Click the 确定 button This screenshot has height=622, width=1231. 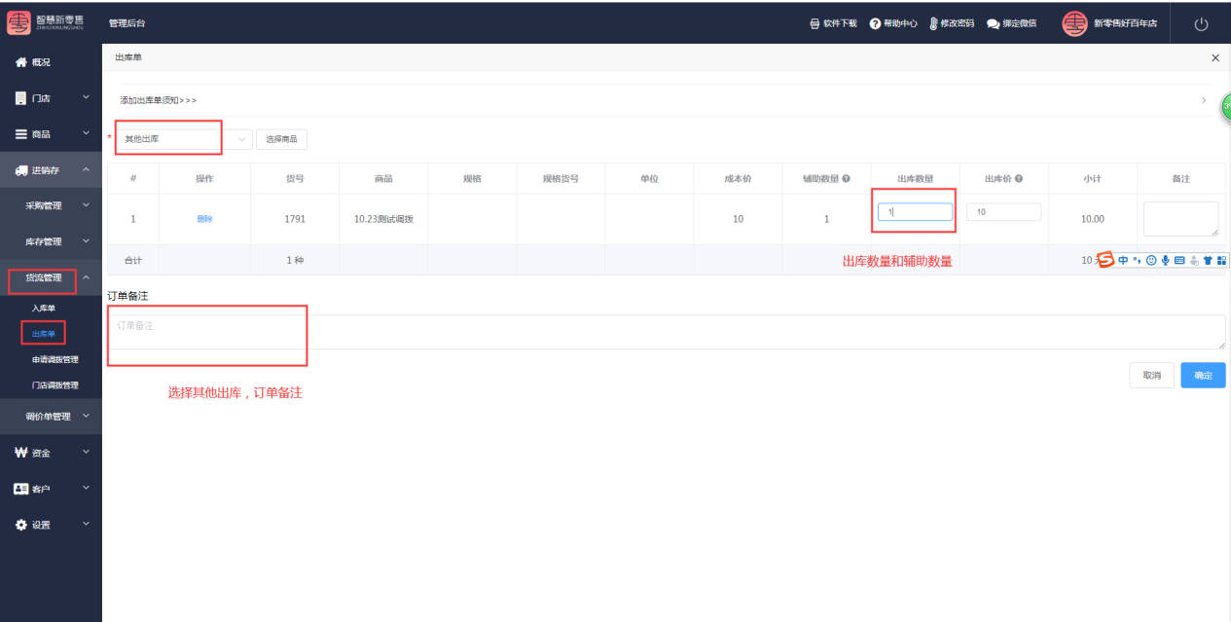(1204, 376)
